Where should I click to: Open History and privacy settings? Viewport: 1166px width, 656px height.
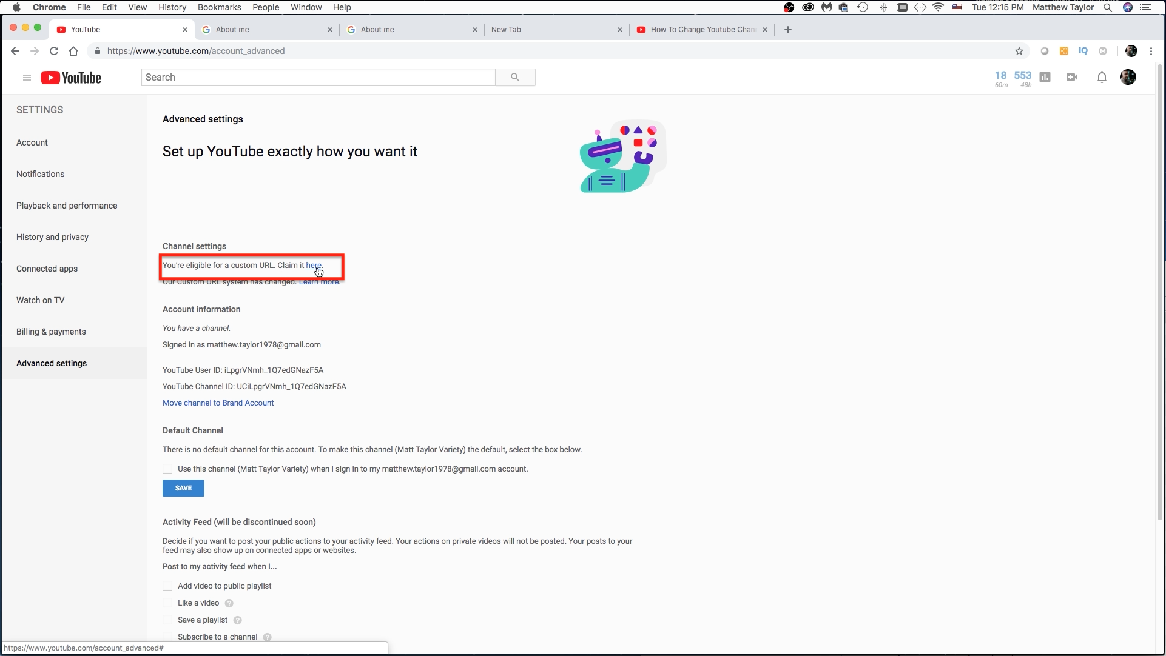pos(52,237)
